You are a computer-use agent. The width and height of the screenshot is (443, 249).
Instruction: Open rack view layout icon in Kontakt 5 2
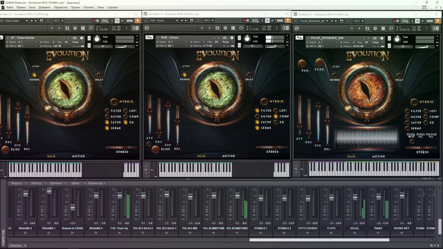click(83, 28)
